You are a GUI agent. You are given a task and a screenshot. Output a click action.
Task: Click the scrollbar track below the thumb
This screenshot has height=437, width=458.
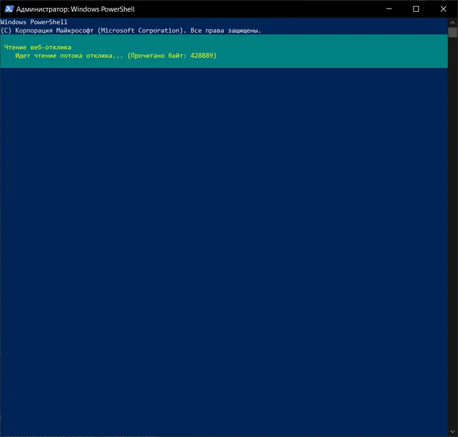pos(452,229)
